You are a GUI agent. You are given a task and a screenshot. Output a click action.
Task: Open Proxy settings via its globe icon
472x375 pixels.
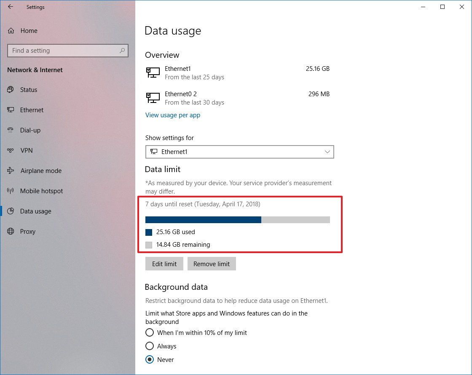[x=10, y=231]
